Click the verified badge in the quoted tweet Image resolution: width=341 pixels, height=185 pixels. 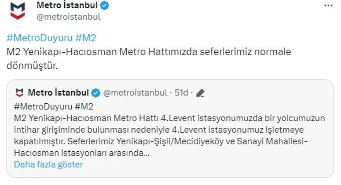tap(96, 93)
